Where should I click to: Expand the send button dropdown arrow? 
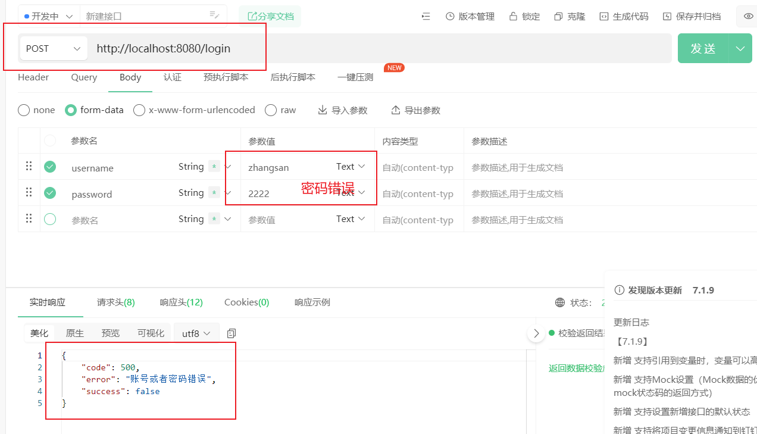click(740, 49)
